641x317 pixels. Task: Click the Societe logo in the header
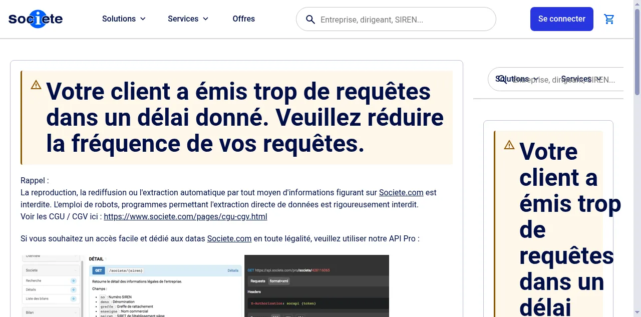36,19
